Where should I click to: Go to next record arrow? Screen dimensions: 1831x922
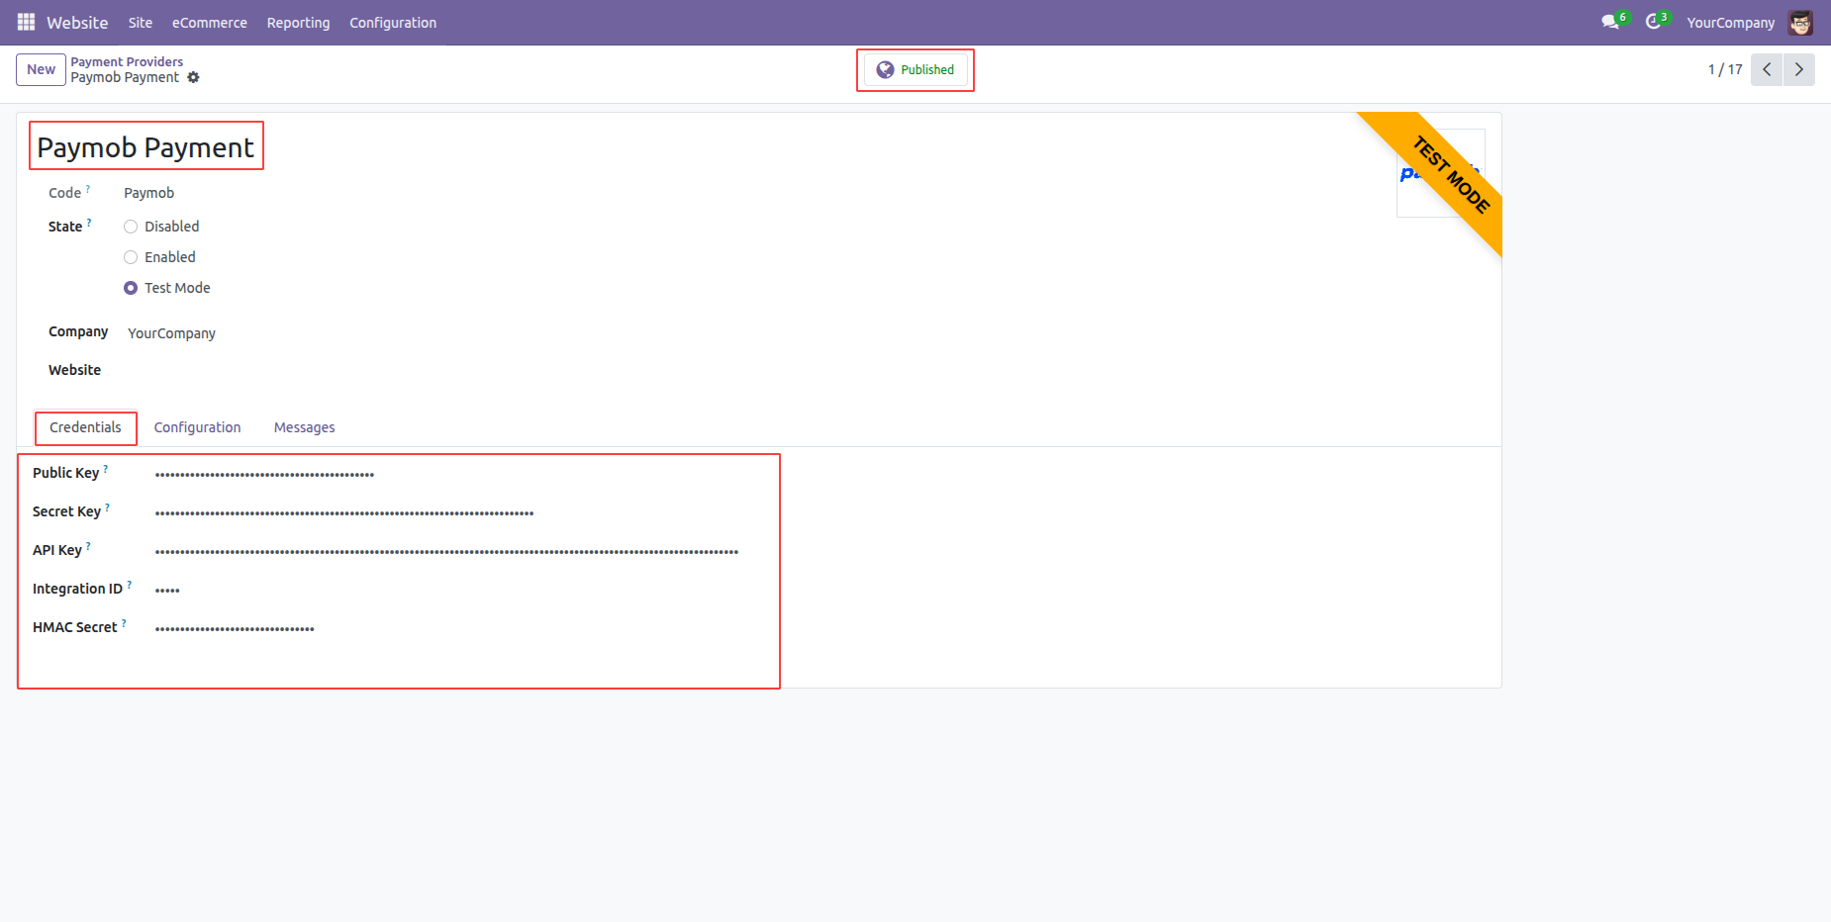[x=1799, y=69]
